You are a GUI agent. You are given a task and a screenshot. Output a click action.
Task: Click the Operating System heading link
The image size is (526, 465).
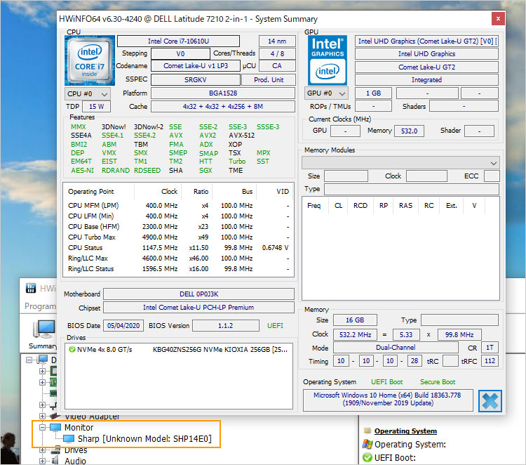click(x=405, y=431)
